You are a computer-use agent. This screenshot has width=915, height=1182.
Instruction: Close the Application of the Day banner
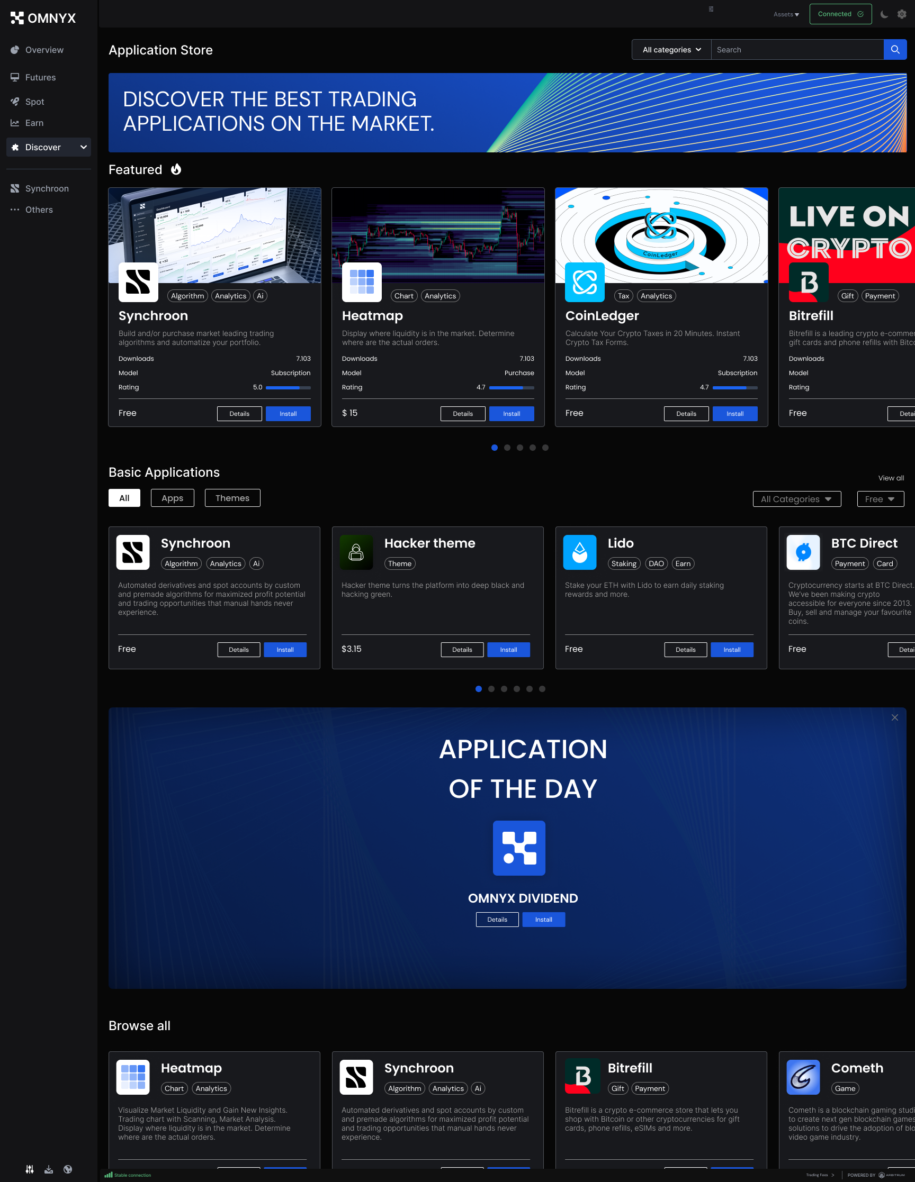(x=895, y=717)
